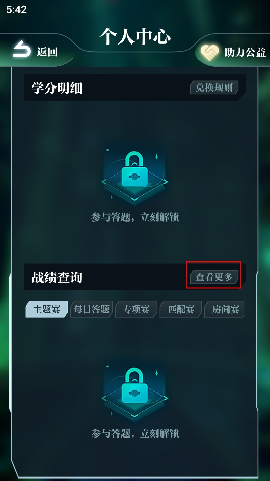The image size is (270, 481).
Task: Tap the handshake heart charity icon
Action: click(x=209, y=53)
